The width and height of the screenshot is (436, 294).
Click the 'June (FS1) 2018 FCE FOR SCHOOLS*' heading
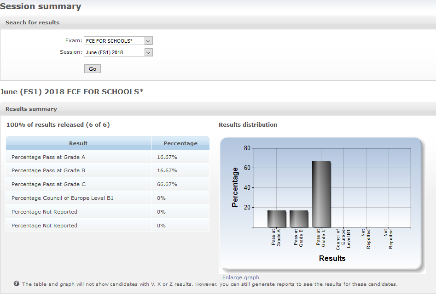pos(72,91)
